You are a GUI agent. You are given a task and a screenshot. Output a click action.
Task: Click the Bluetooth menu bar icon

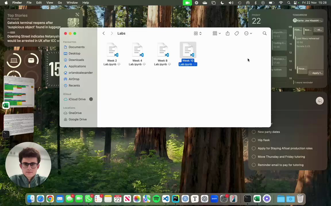point(255,3)
